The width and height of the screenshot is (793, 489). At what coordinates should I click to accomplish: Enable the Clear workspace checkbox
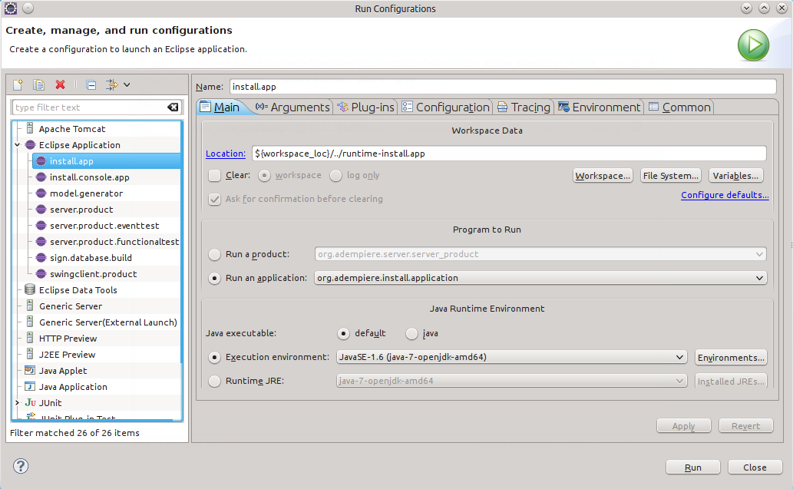[215, 176]
